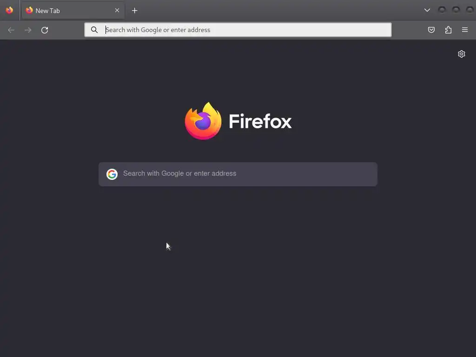Image resolution: width=476 pixels, height=357 pixels.
Task: Focus the center page search box
Action: [x=238, y=174]
